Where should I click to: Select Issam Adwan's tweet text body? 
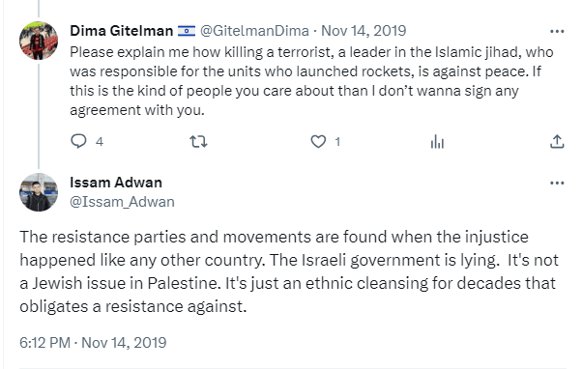tap(289, 271)
